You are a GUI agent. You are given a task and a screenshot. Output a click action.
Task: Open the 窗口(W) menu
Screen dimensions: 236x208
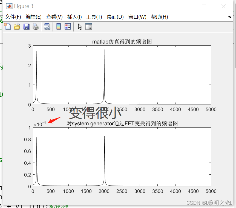pyautogui.click(x=137, y=17)
